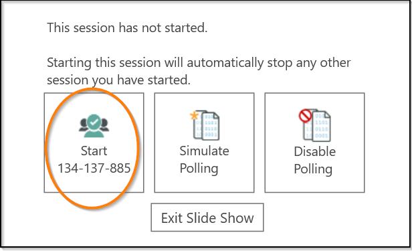Click "This session has not started." message
The image size is (412, 251).
(x=127, y=27)
